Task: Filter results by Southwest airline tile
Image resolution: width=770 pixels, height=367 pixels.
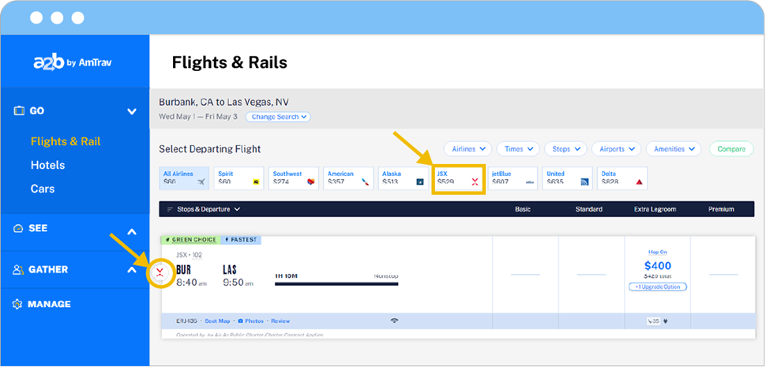Action: tap(294, 178)
